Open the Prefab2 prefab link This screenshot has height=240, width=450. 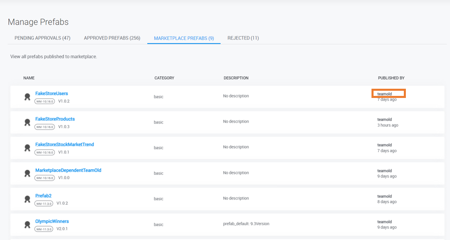(x=43, y=196)
